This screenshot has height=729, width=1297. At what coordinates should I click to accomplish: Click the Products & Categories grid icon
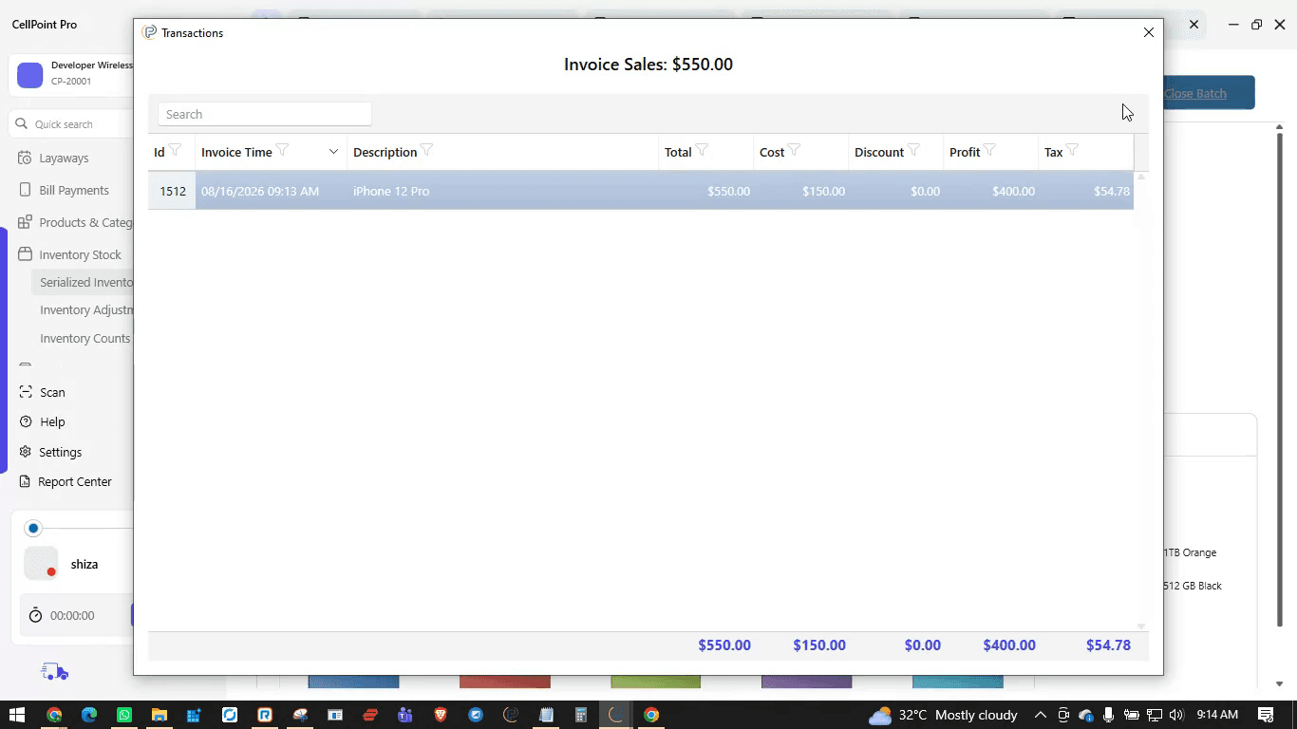[x=25, y=222]
